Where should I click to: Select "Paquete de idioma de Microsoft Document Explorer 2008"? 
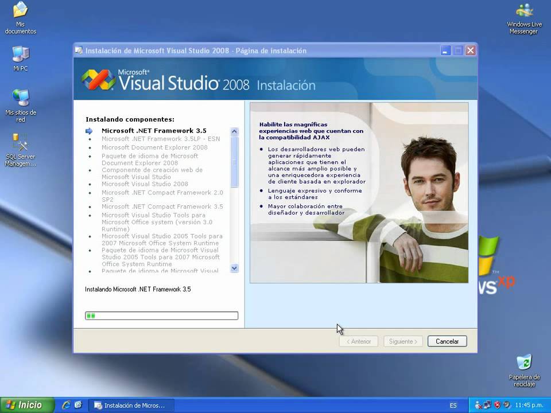coord(150,159)
